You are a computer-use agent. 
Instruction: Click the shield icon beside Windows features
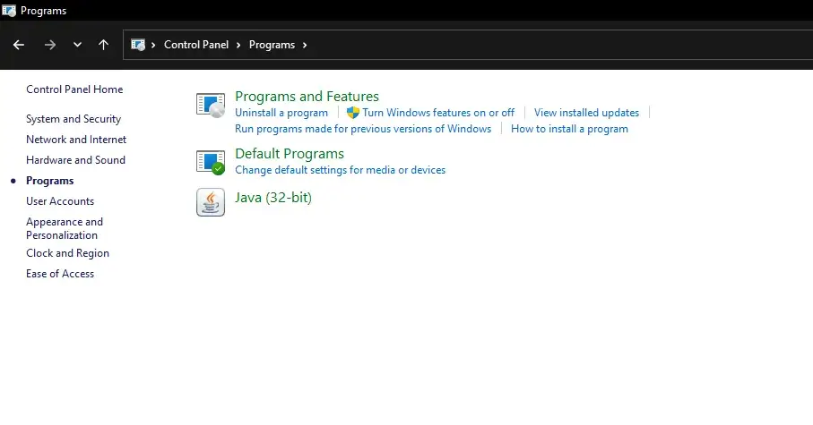click(353, 113)
